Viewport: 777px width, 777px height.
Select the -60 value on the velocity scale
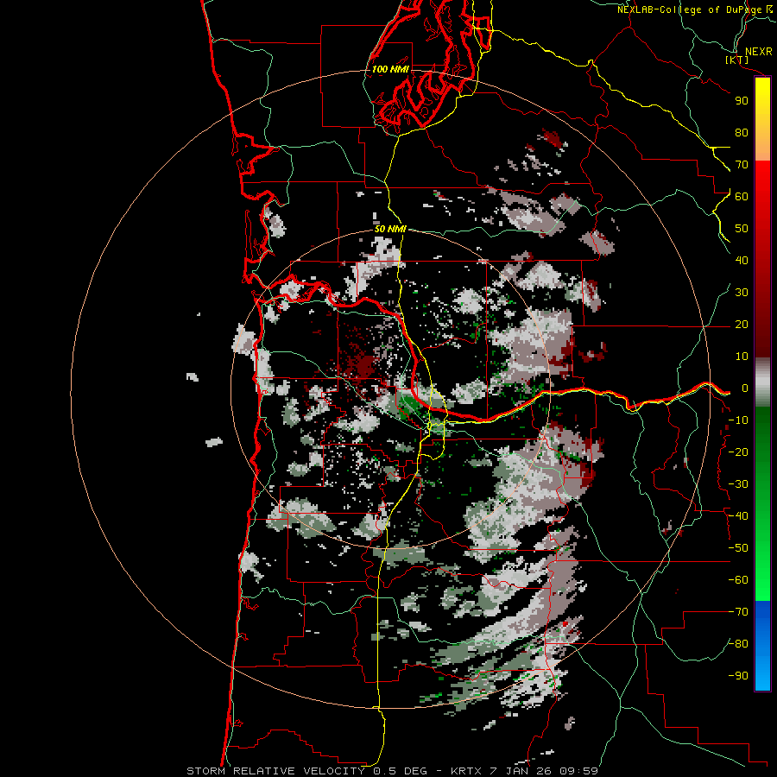point(738,580)
